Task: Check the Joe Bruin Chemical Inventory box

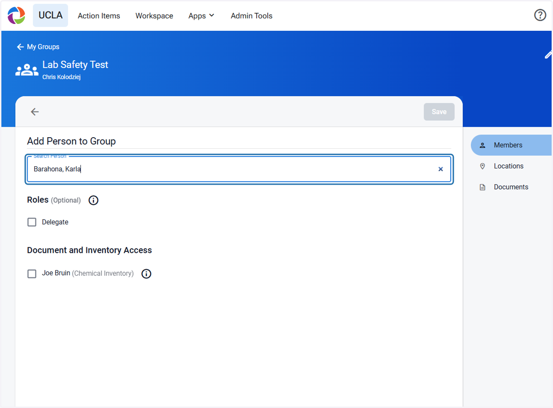Action: click(32, 274)
